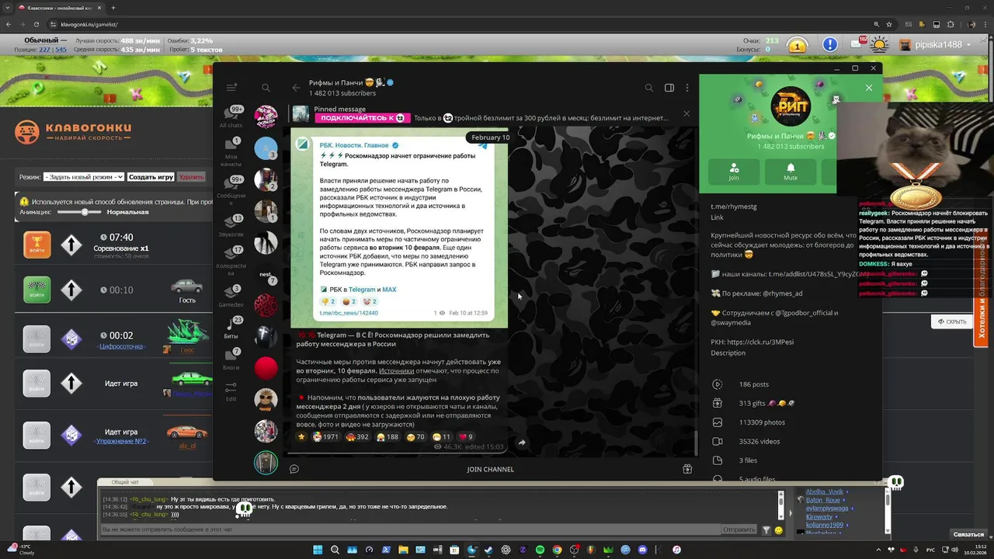
Task: Open the Цифросоточка game link
Action: 122,346
